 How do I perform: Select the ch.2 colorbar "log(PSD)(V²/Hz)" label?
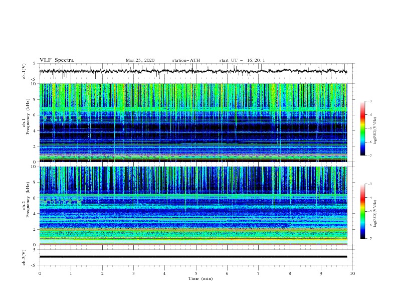click(375, 213)
